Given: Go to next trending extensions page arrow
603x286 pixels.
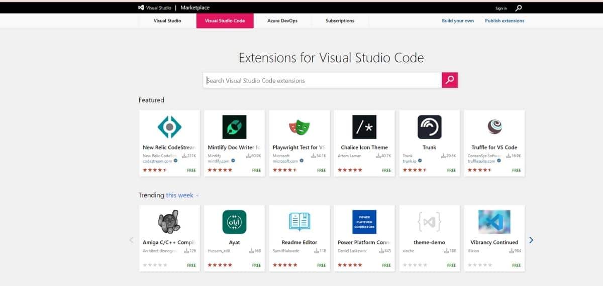Looking at the screenshot, I should tap(531, 240).
